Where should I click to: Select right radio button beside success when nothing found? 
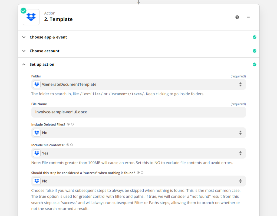(x=142, y=173)
